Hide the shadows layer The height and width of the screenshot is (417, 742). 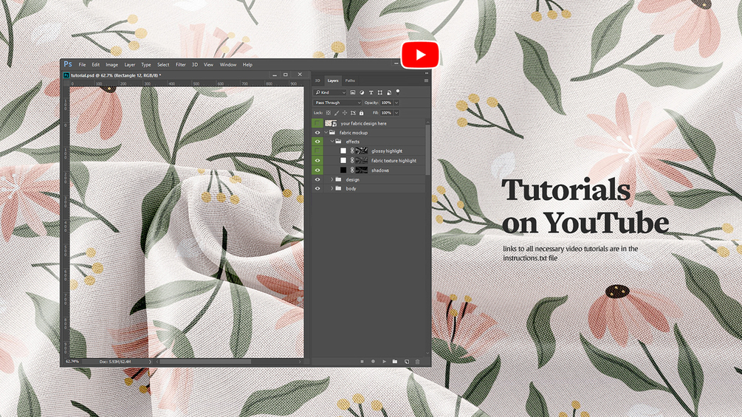[x=317, y=170]
